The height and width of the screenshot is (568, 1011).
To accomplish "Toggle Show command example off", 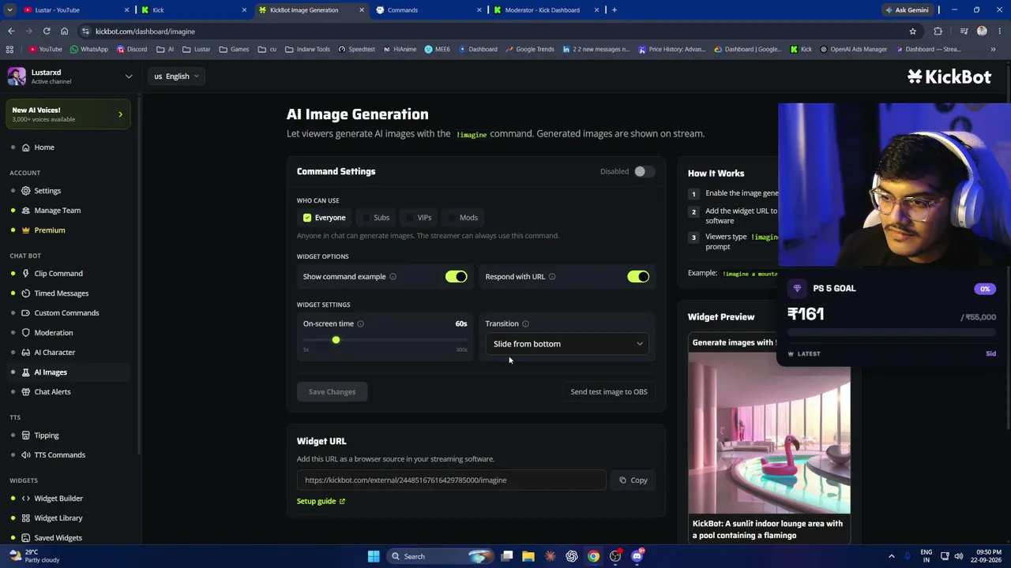I will [456, 276].
